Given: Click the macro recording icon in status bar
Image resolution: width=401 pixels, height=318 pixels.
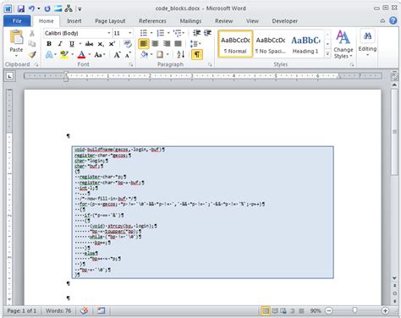Looking at the screenshot, I should [x=101, y=310].
